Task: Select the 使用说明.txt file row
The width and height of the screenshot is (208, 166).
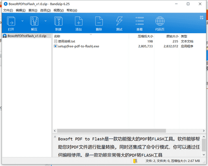Action: click(x=129, y=41)
